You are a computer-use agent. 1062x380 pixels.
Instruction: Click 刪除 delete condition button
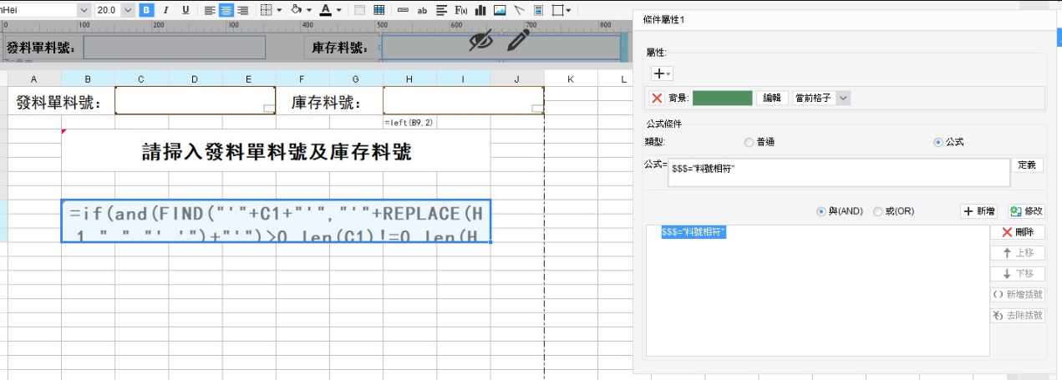tap(1017, 232)
